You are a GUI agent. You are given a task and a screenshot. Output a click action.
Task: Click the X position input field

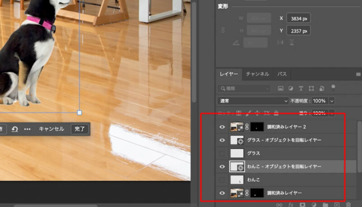pos(298,18)
